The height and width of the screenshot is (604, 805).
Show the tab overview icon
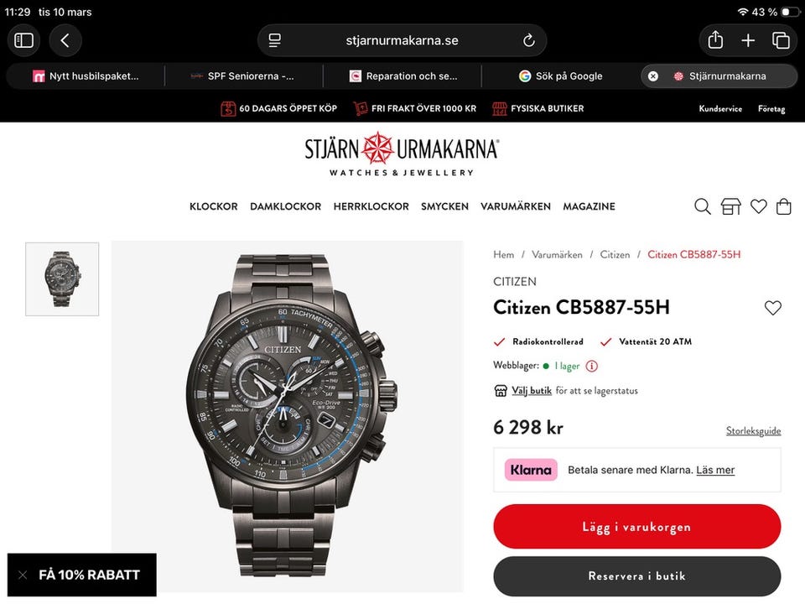pos(781,40)
